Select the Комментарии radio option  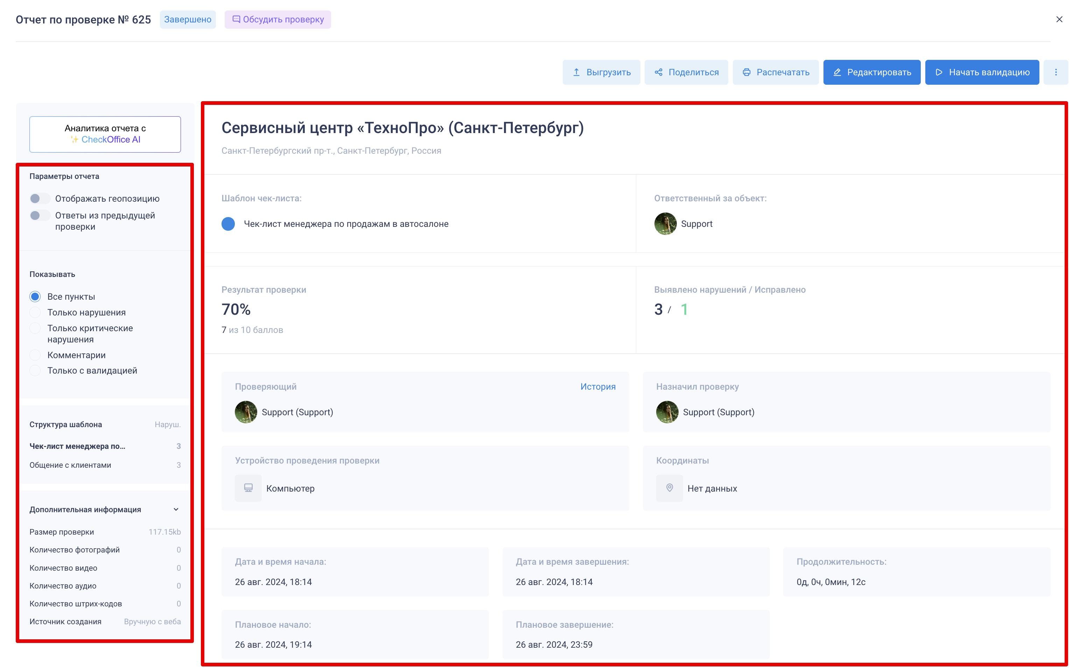pyautogui.click(x=35, y=355)
